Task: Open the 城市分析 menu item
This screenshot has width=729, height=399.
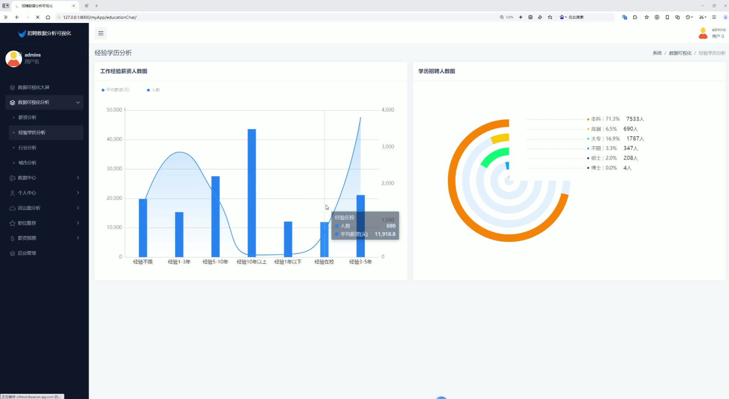Action: point(27,163)
